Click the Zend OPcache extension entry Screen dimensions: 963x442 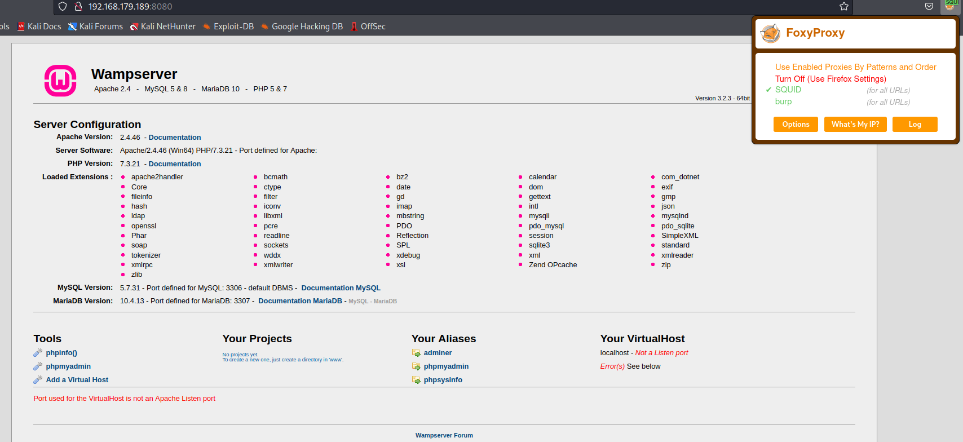click(553, 265)
